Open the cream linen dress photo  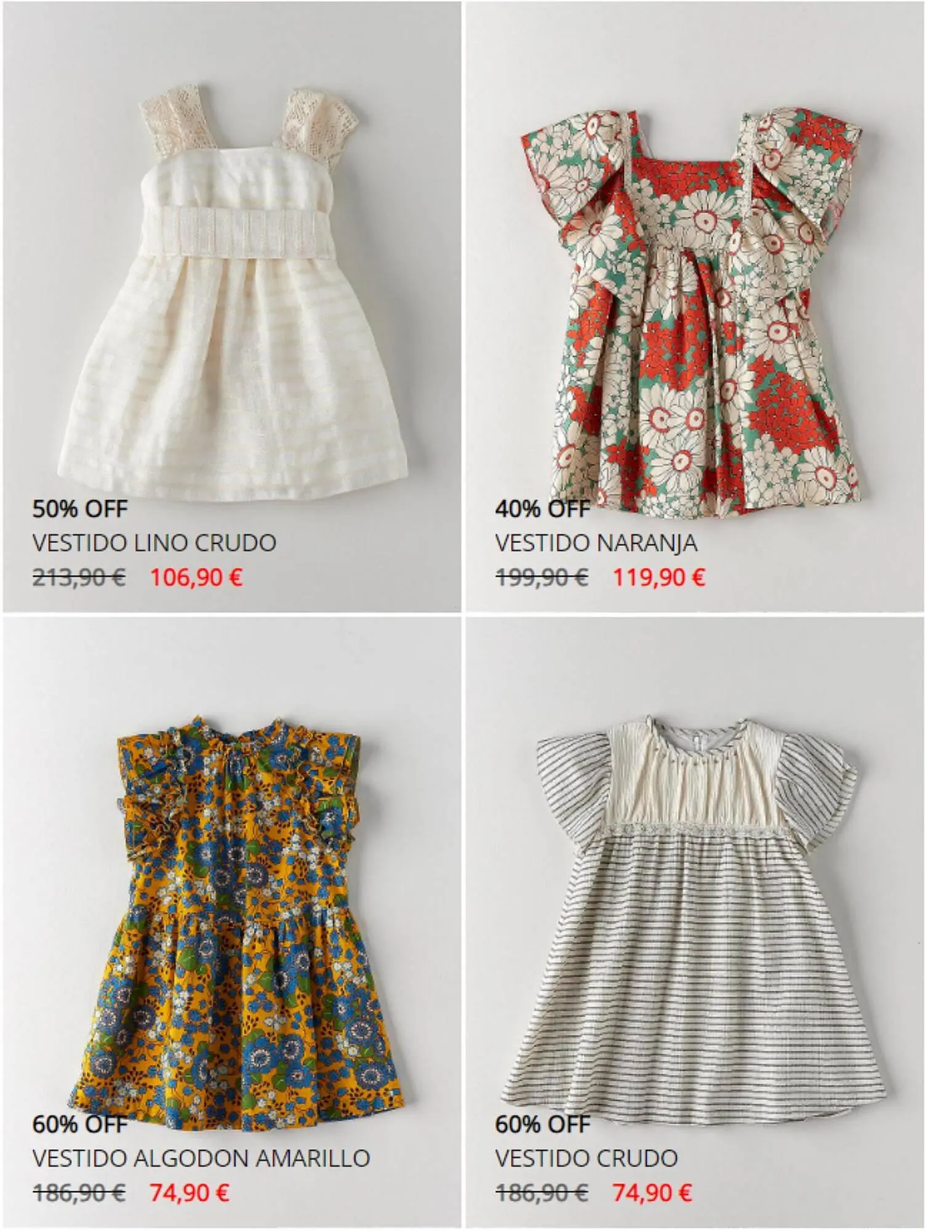[x=231, y=289]
